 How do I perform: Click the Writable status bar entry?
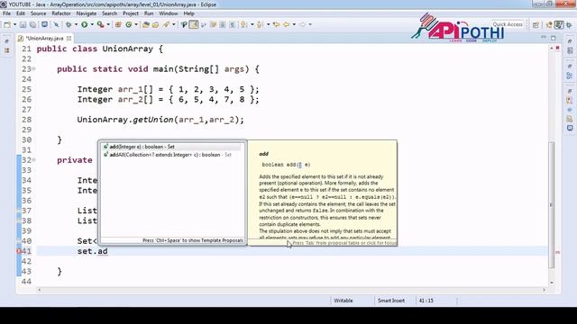coord(343,301)
